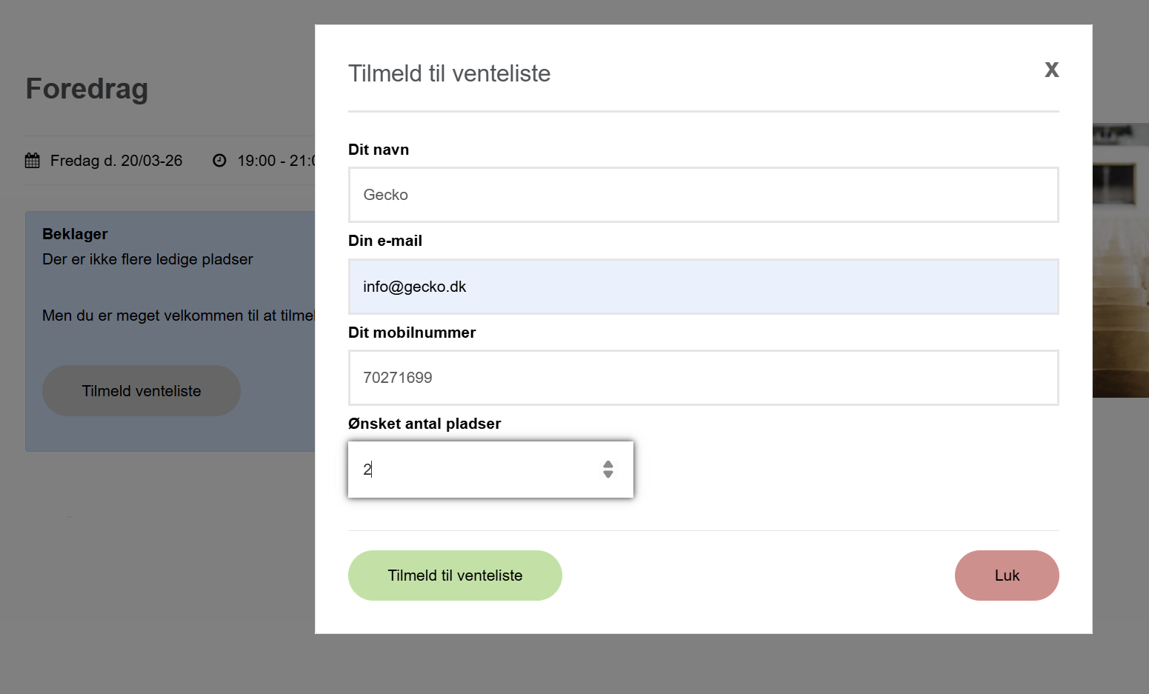The width and height of the screenshot is (1149, 694).
Task: Click the calendar icon beside the date
Action: pos(33,160)
